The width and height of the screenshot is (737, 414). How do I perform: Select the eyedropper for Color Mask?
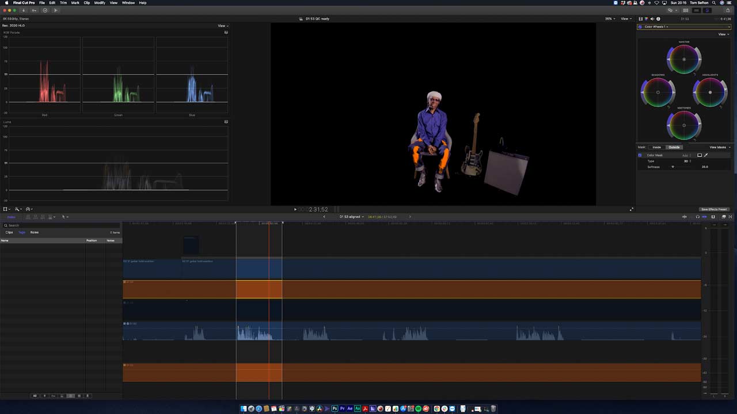[x=706, y=155]
